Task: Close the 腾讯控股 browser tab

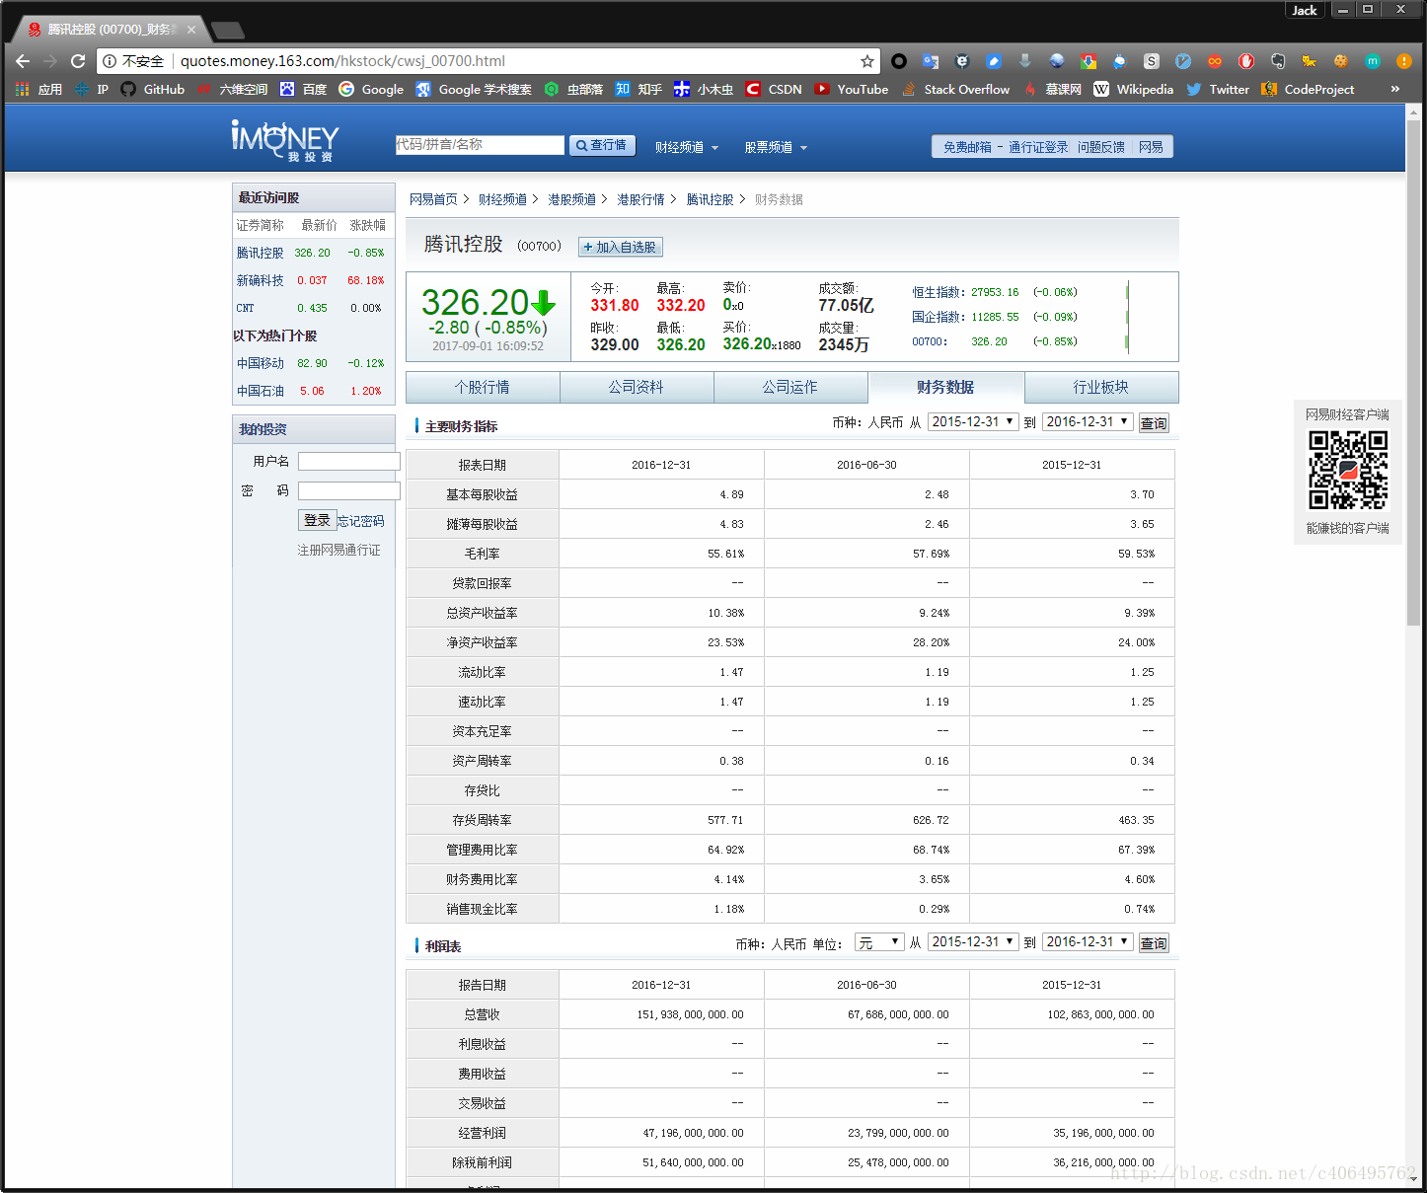Action: tap(191, 30)
